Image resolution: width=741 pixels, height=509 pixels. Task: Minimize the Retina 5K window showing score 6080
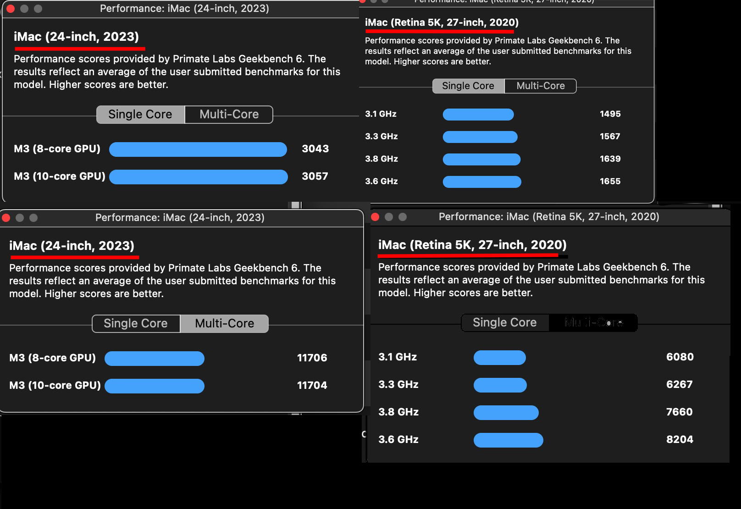[x=389, y=217]
